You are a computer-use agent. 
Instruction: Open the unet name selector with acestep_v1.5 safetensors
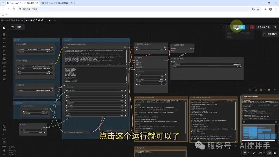35,49
